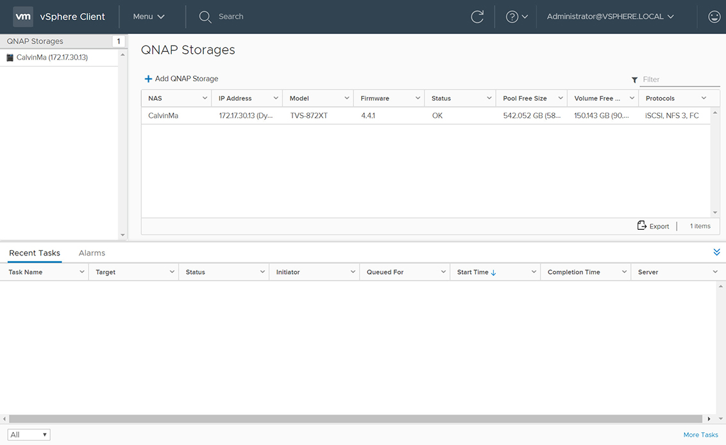Click the 1 items count text
Screen dimensions: 726x445
(x=700, y=226)
